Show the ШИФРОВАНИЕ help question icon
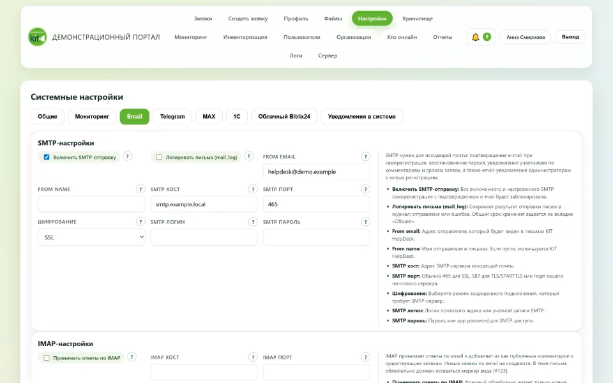Viewport: 613px width, 383px height. click(140, 222)
